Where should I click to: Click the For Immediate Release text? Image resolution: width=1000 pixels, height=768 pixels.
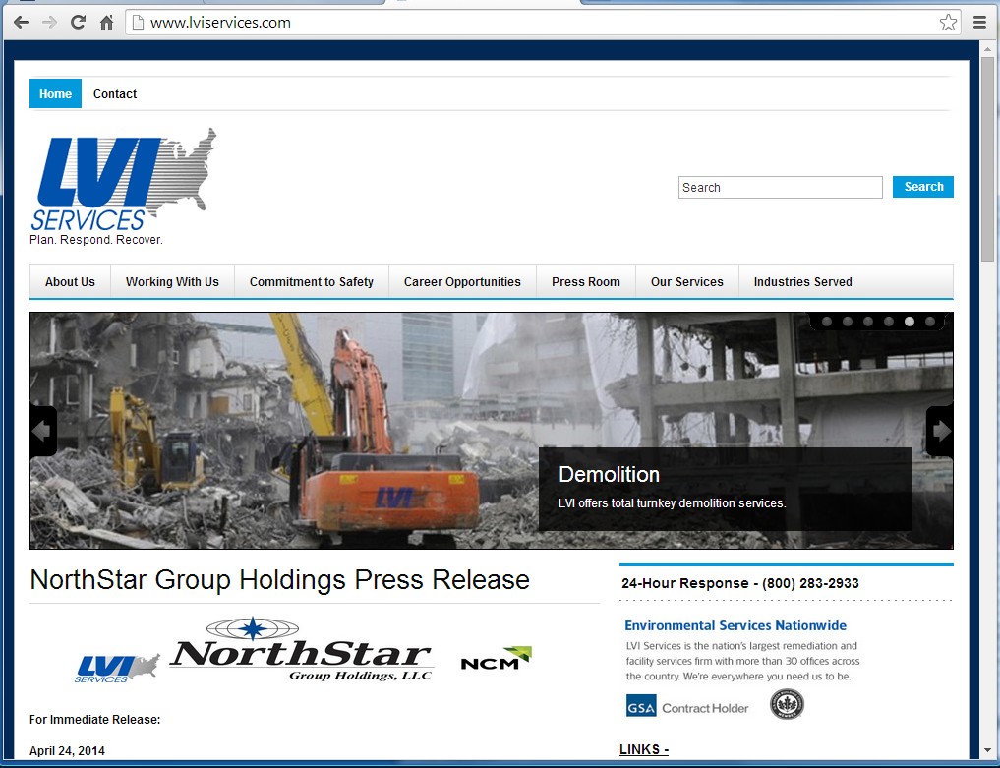point(95,720)
